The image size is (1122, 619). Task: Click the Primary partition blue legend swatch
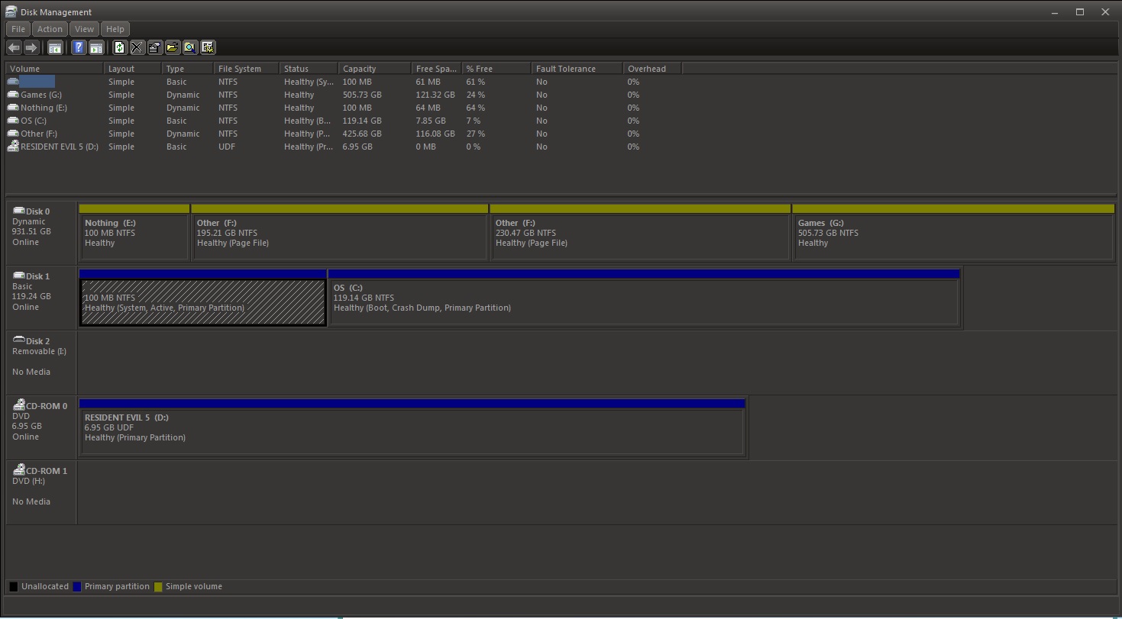(76, 587)
